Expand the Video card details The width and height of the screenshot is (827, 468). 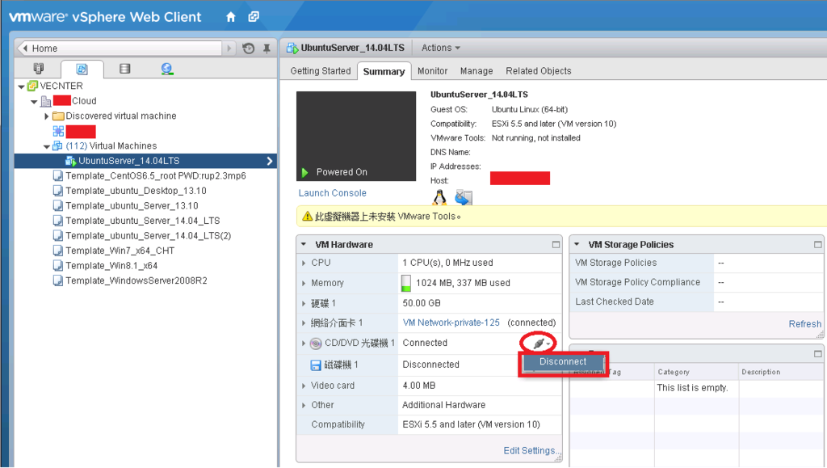[304, 386]
